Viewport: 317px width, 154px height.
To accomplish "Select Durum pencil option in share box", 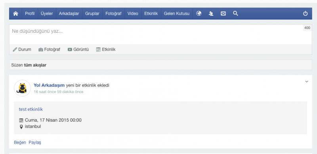I will tap(22, 49).
